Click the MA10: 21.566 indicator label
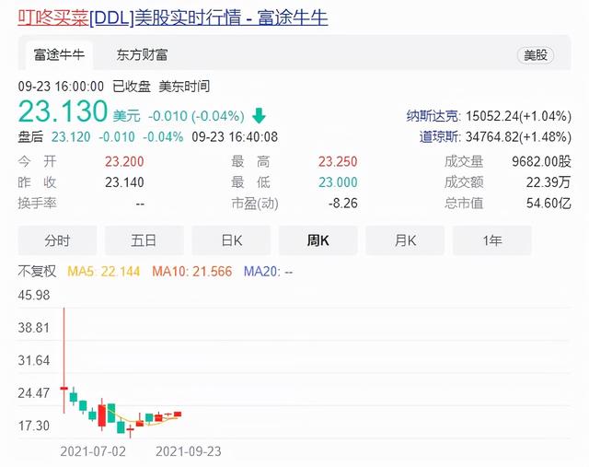Image resolution: width=589 pixels, height=467 pixels. tap(192, 271)
